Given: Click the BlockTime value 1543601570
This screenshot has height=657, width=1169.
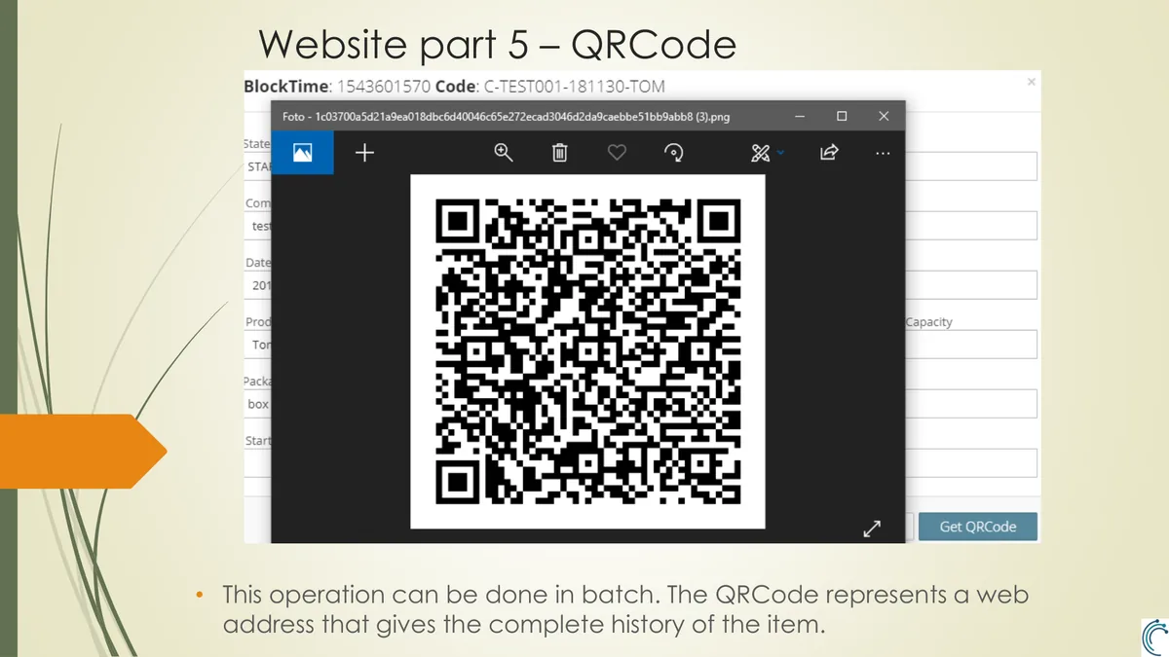Looking at the screenshot, I should (x=384, y=87).
